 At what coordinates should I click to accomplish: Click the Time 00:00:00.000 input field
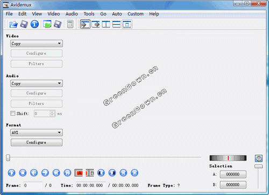[91, 185]
